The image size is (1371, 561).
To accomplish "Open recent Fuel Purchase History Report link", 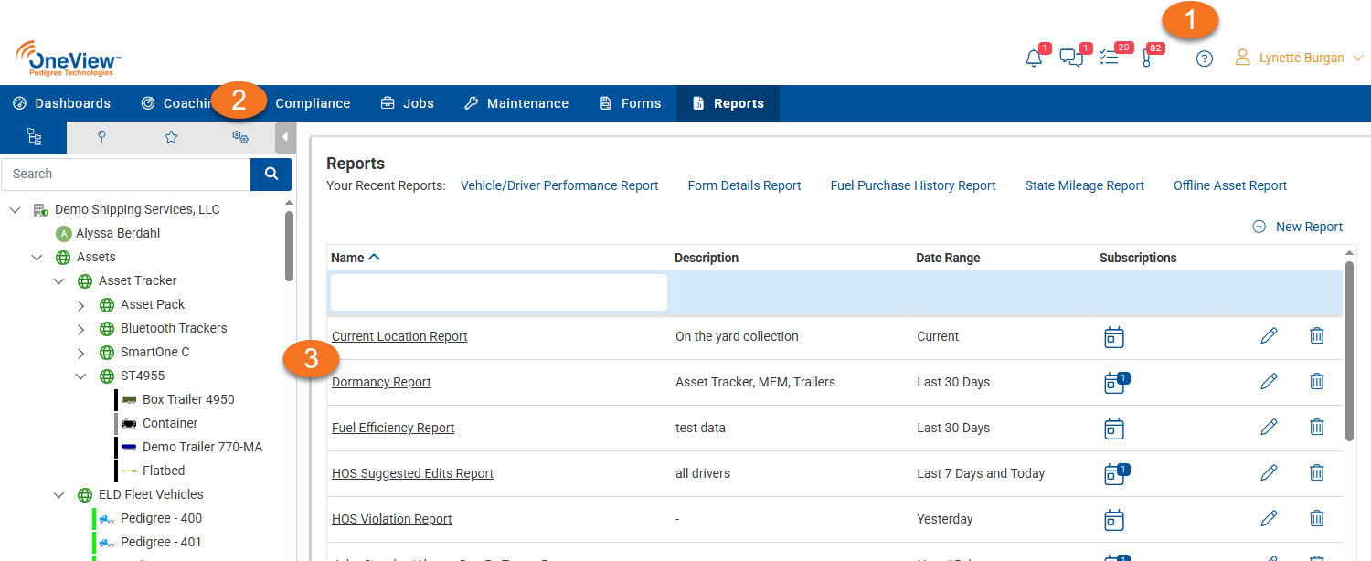I will coord(913,185).
